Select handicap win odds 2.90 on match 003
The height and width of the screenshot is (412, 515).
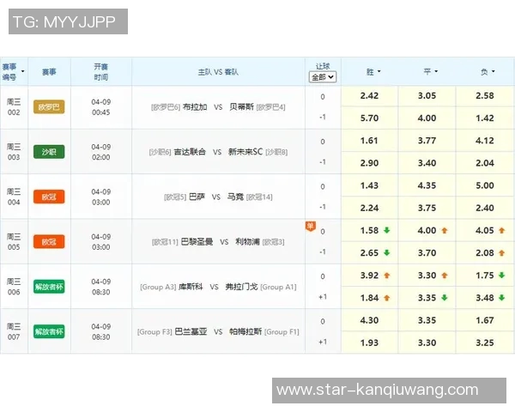click(369, 163)
